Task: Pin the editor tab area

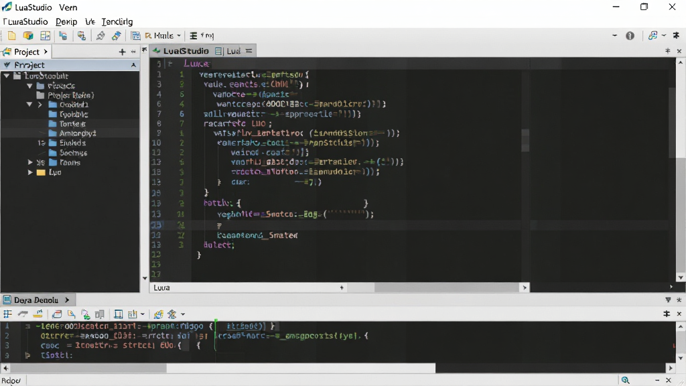Action: [x=668, y=51]
